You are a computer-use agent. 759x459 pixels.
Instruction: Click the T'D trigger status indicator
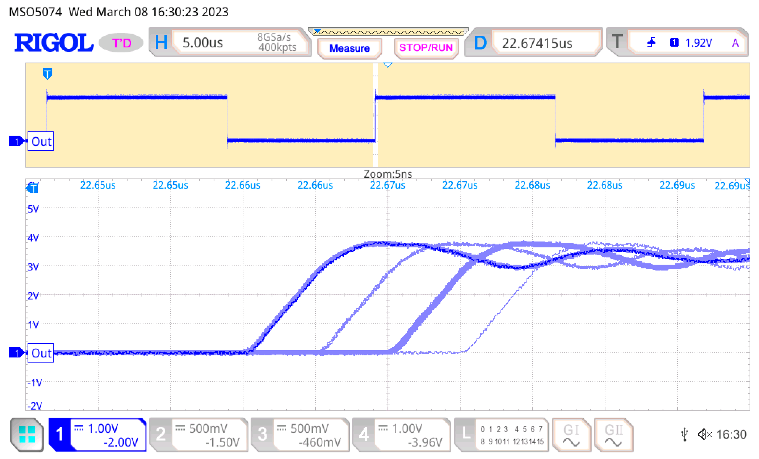coord(121,43)
